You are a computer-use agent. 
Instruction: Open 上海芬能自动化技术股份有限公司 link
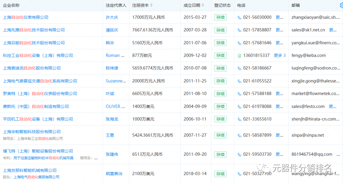pyautogui.click(x=34, y=43)
